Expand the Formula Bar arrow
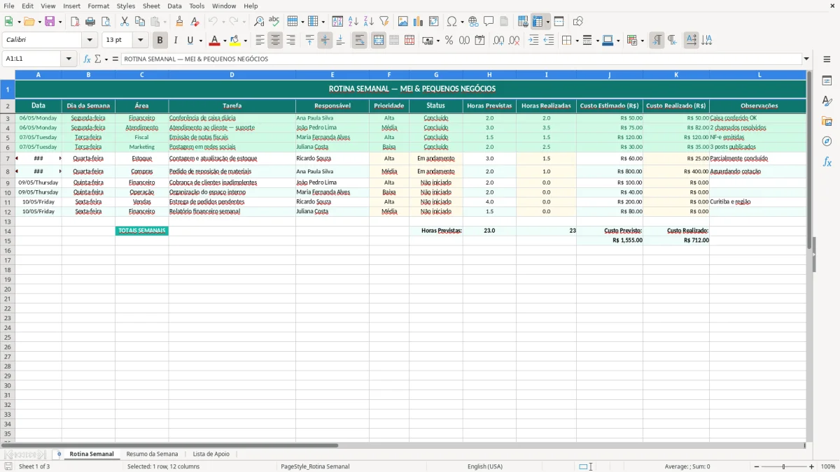Image resolution: width=840 pixels, height=472 pixels. point(807,59)
